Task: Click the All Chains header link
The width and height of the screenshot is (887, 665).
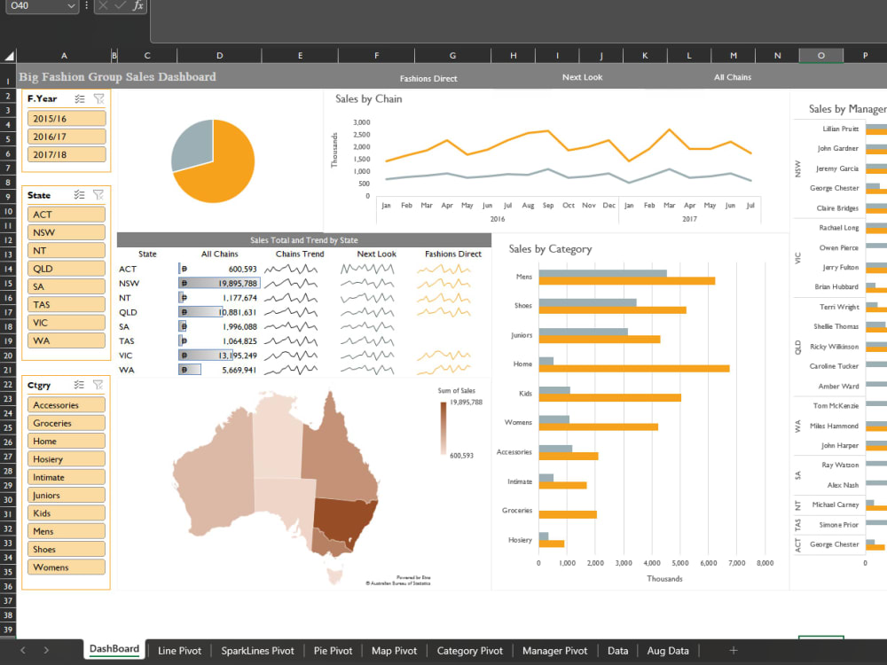Action: tap(733, 77)
